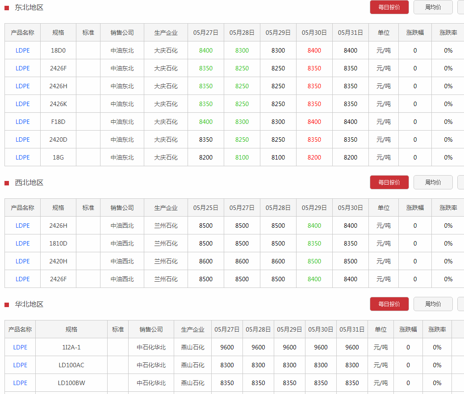
Task: Select 每日报价 tab for 东北地区
Action: 389,7
